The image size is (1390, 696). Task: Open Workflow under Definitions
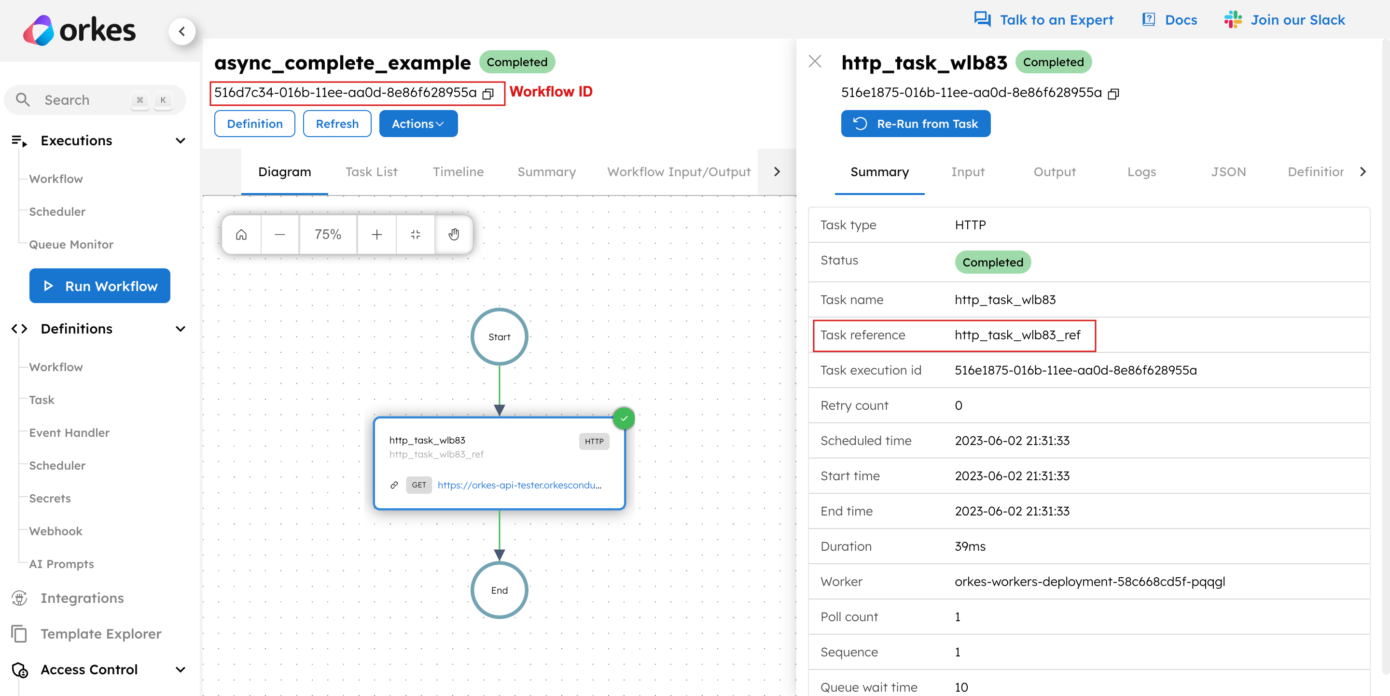56,367
